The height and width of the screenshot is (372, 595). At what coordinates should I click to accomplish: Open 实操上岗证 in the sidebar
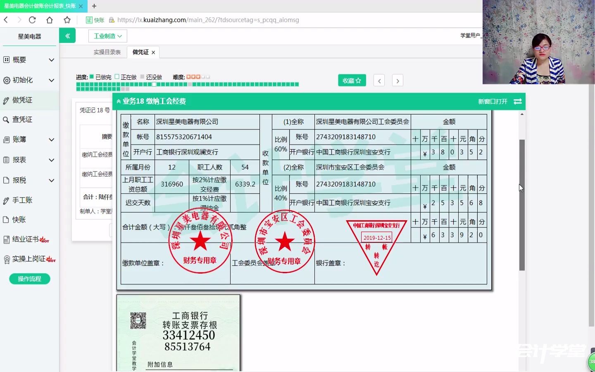click(x=29, y=259)
